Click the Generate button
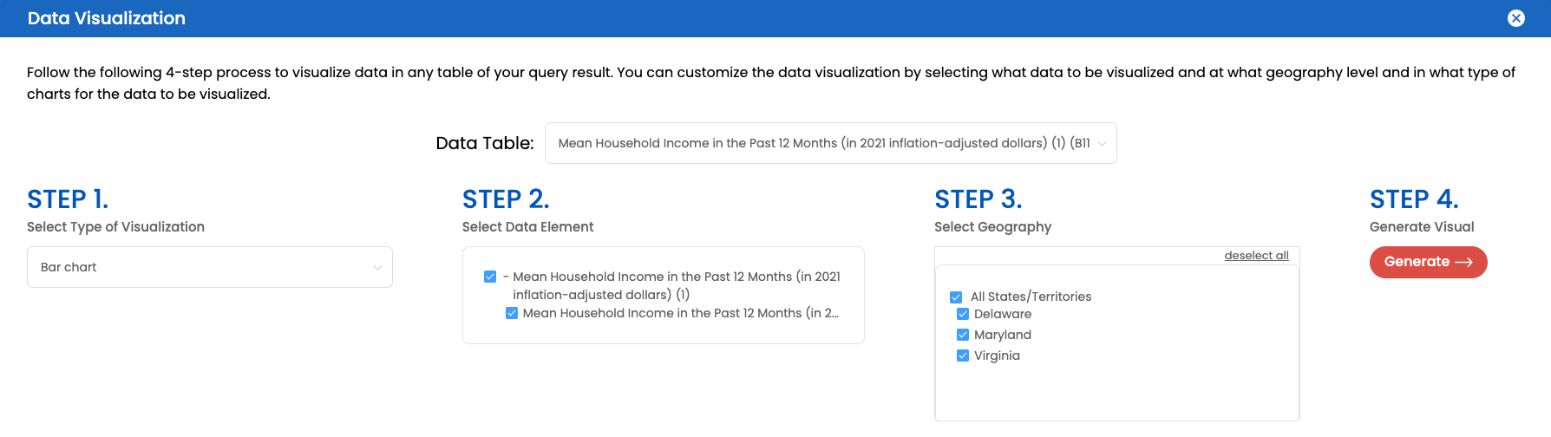 tap(1428, 262)
